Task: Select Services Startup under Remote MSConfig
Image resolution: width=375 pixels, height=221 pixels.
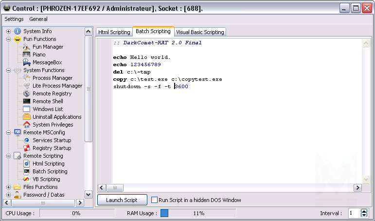Action: pos(52,140)
